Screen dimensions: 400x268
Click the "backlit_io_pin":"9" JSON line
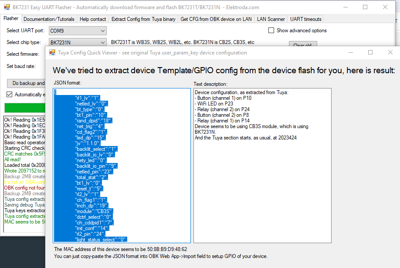[96, 166]
